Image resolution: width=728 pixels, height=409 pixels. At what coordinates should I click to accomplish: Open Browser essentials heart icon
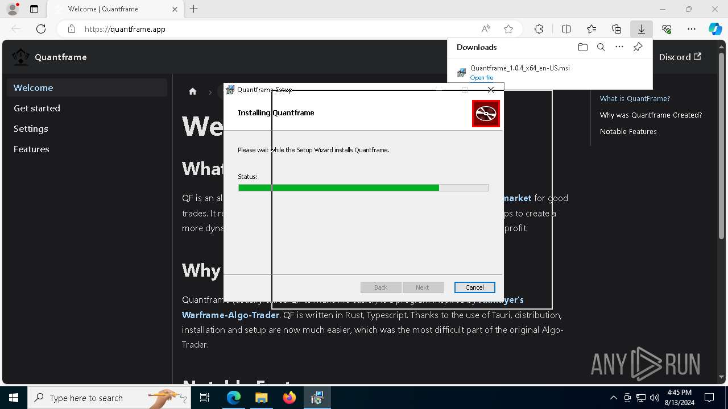coord(667,29)
